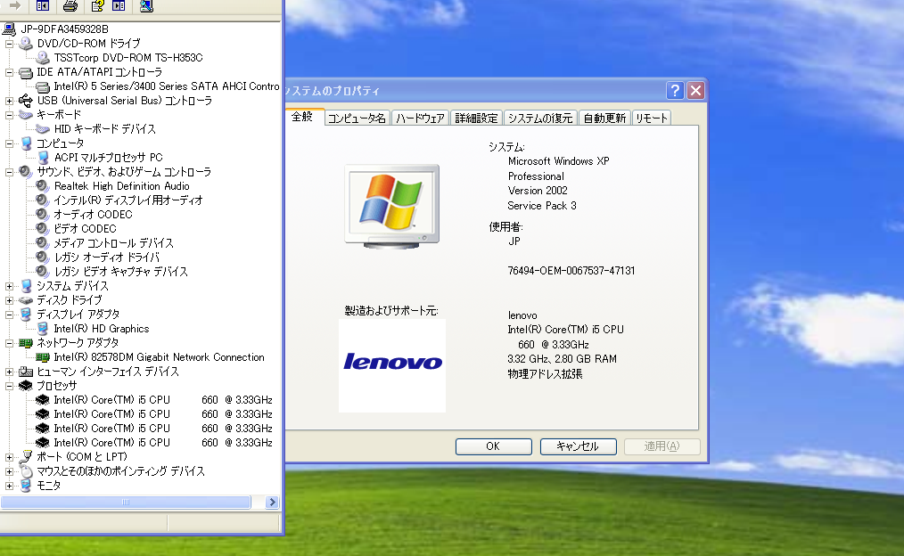
Task: Collapse the サウンド、ビデオ、およびゲーム コントローラ node
Action: (9, 172)
